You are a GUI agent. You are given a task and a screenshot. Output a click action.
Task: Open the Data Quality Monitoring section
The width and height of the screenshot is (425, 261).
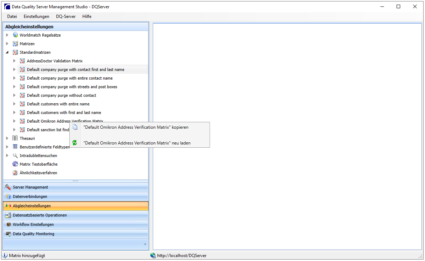(x=76, y=234)
